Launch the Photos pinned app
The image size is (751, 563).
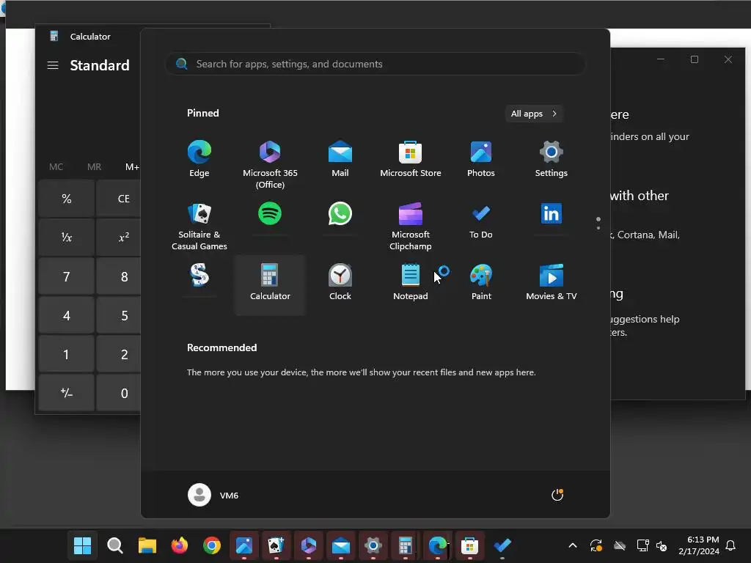point(481,159)
